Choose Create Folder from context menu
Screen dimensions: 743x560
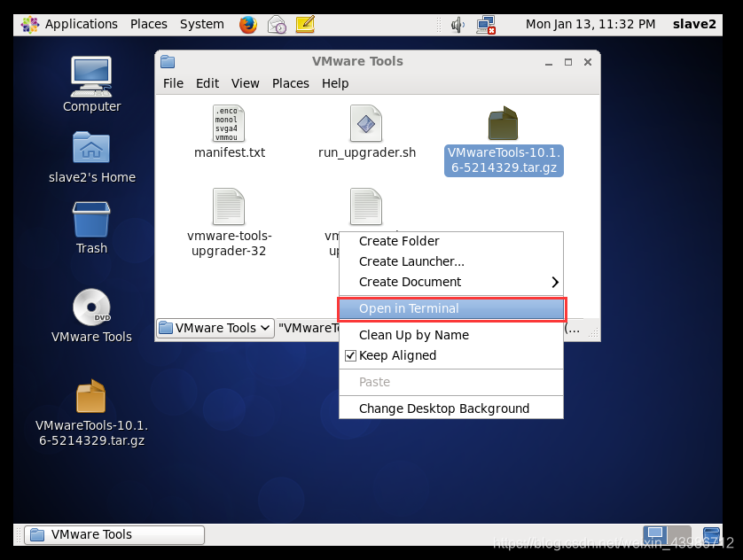[x=450, y=241]
